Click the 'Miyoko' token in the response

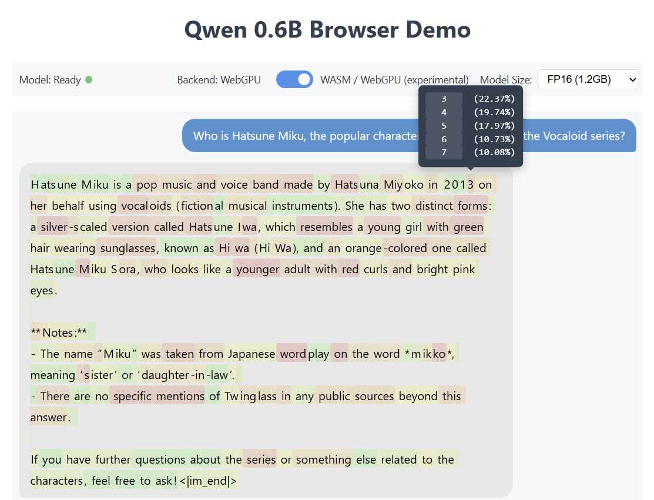(x=403, y=184)
